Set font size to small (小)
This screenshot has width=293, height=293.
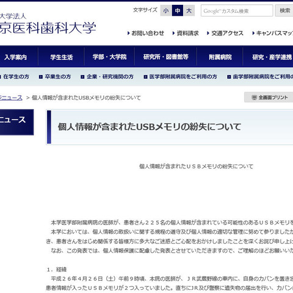click(166, 10)
